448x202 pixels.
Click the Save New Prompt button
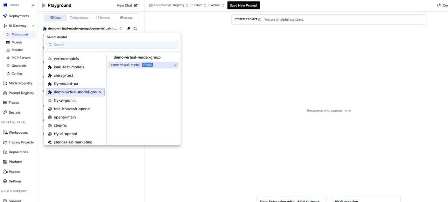[243, 5]
